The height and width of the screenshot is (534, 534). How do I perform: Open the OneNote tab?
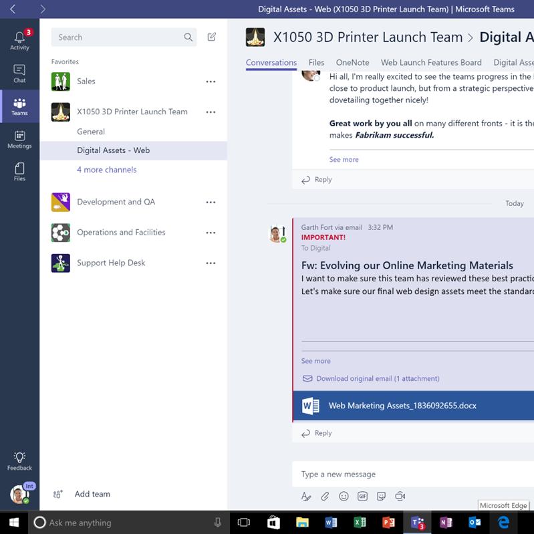[352, 63]
